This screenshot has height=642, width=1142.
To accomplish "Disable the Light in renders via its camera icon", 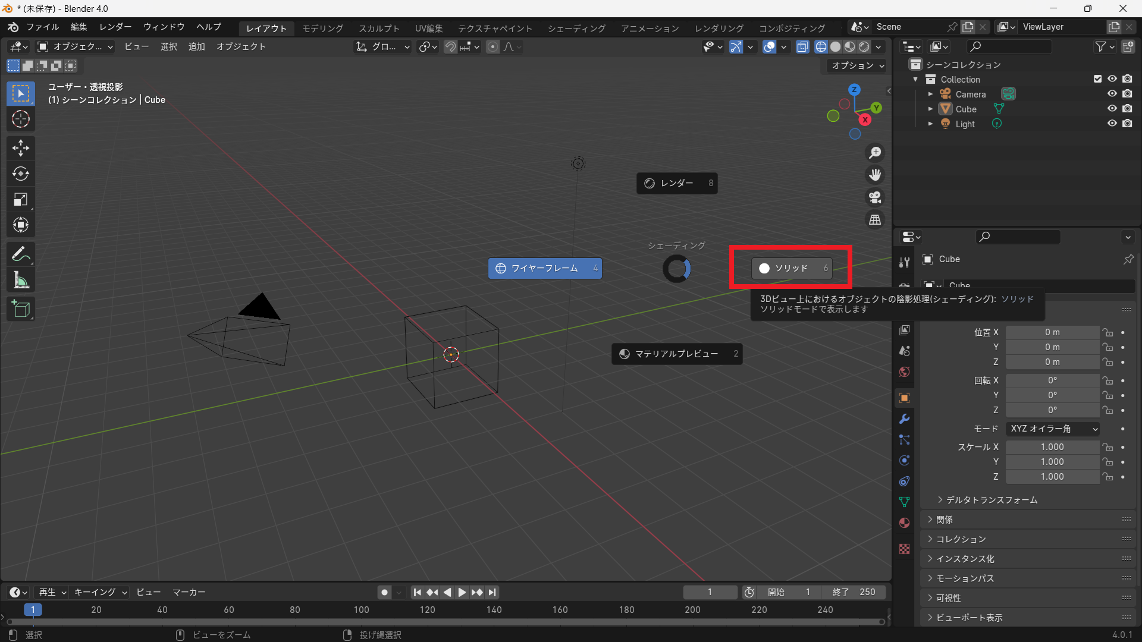I will click(1127, 124).
